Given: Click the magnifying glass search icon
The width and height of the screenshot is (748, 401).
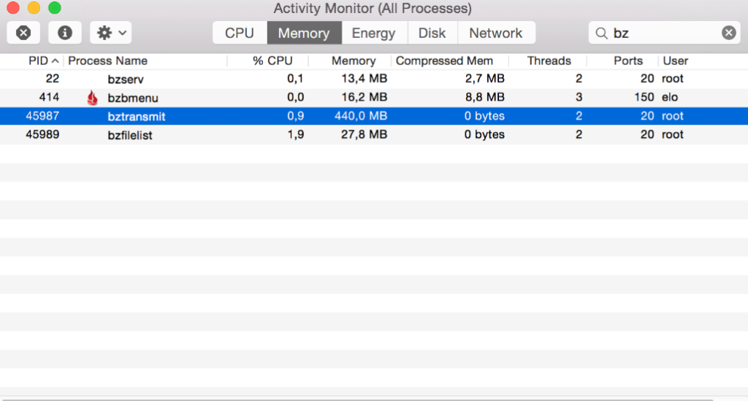Looking at the screenshot, I should click(x=602, y=34).
